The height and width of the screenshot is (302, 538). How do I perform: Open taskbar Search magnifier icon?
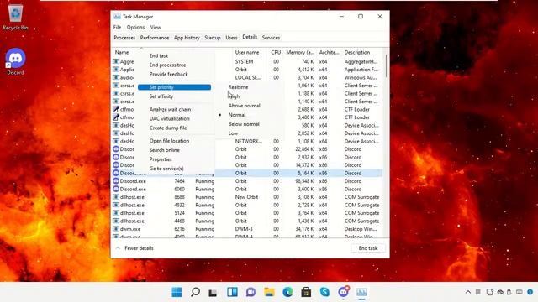pos(195,292)
